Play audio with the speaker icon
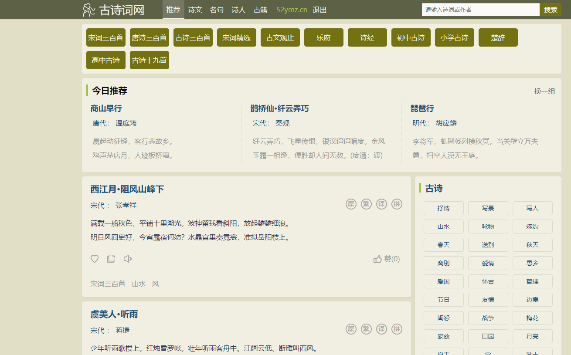This screenshot has width=571, height=355. click(128, 259)
